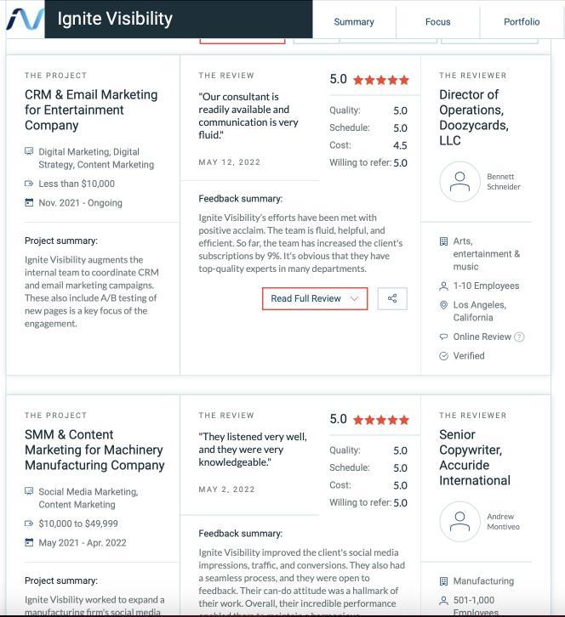Click Andrew Montiveo's profile avatar icon
The image size is (565, 617).
tap(459, 521)
